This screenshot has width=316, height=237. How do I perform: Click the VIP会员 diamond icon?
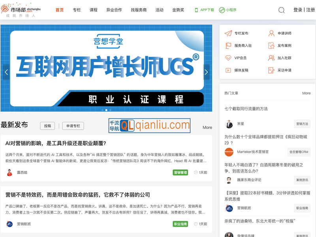[x=228, y=59]
